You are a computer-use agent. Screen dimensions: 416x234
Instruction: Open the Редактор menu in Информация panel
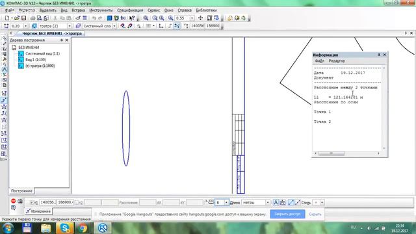[x=337, y=60]
